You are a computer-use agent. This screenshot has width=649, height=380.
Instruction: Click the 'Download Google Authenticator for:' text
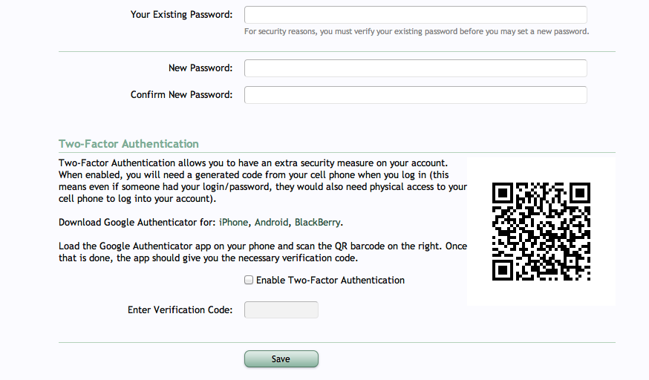pos(137,223)
